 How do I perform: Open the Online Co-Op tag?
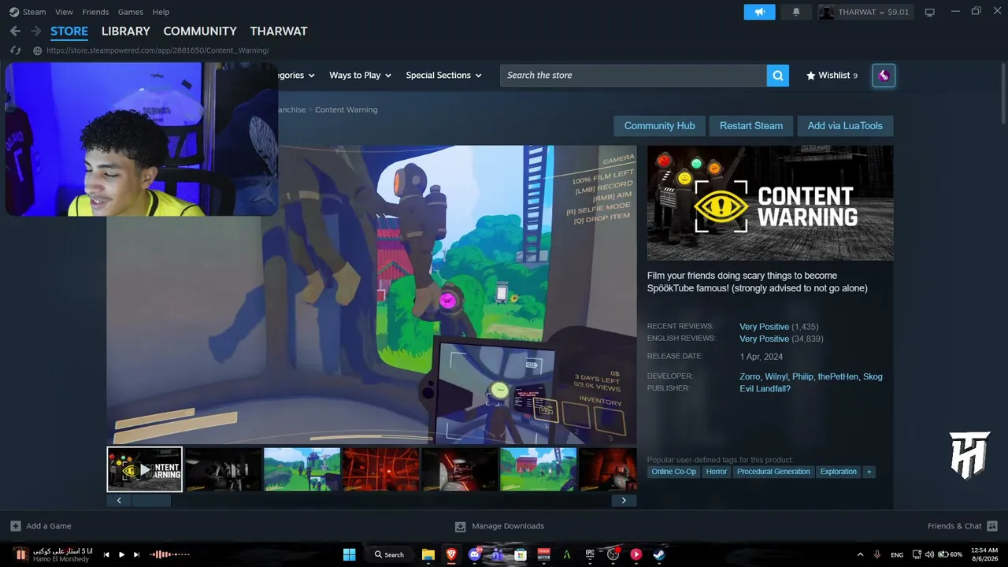[673, 472]
